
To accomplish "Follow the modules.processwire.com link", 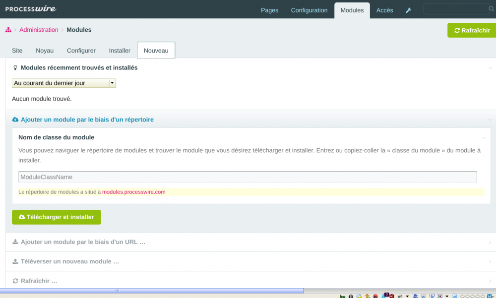I will click(133, 192).
